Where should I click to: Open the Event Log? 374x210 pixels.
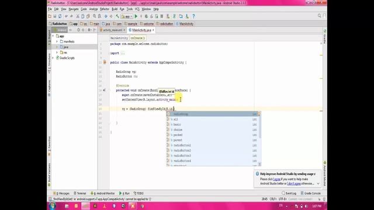click(289, 193)
